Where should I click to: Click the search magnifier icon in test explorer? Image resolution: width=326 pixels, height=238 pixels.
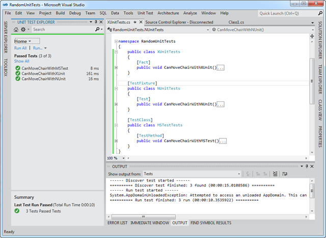[96, 30]
